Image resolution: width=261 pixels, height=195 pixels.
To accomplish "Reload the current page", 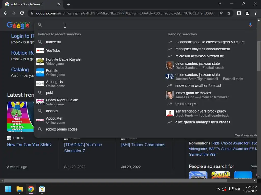I will click(x=22, y=13).
